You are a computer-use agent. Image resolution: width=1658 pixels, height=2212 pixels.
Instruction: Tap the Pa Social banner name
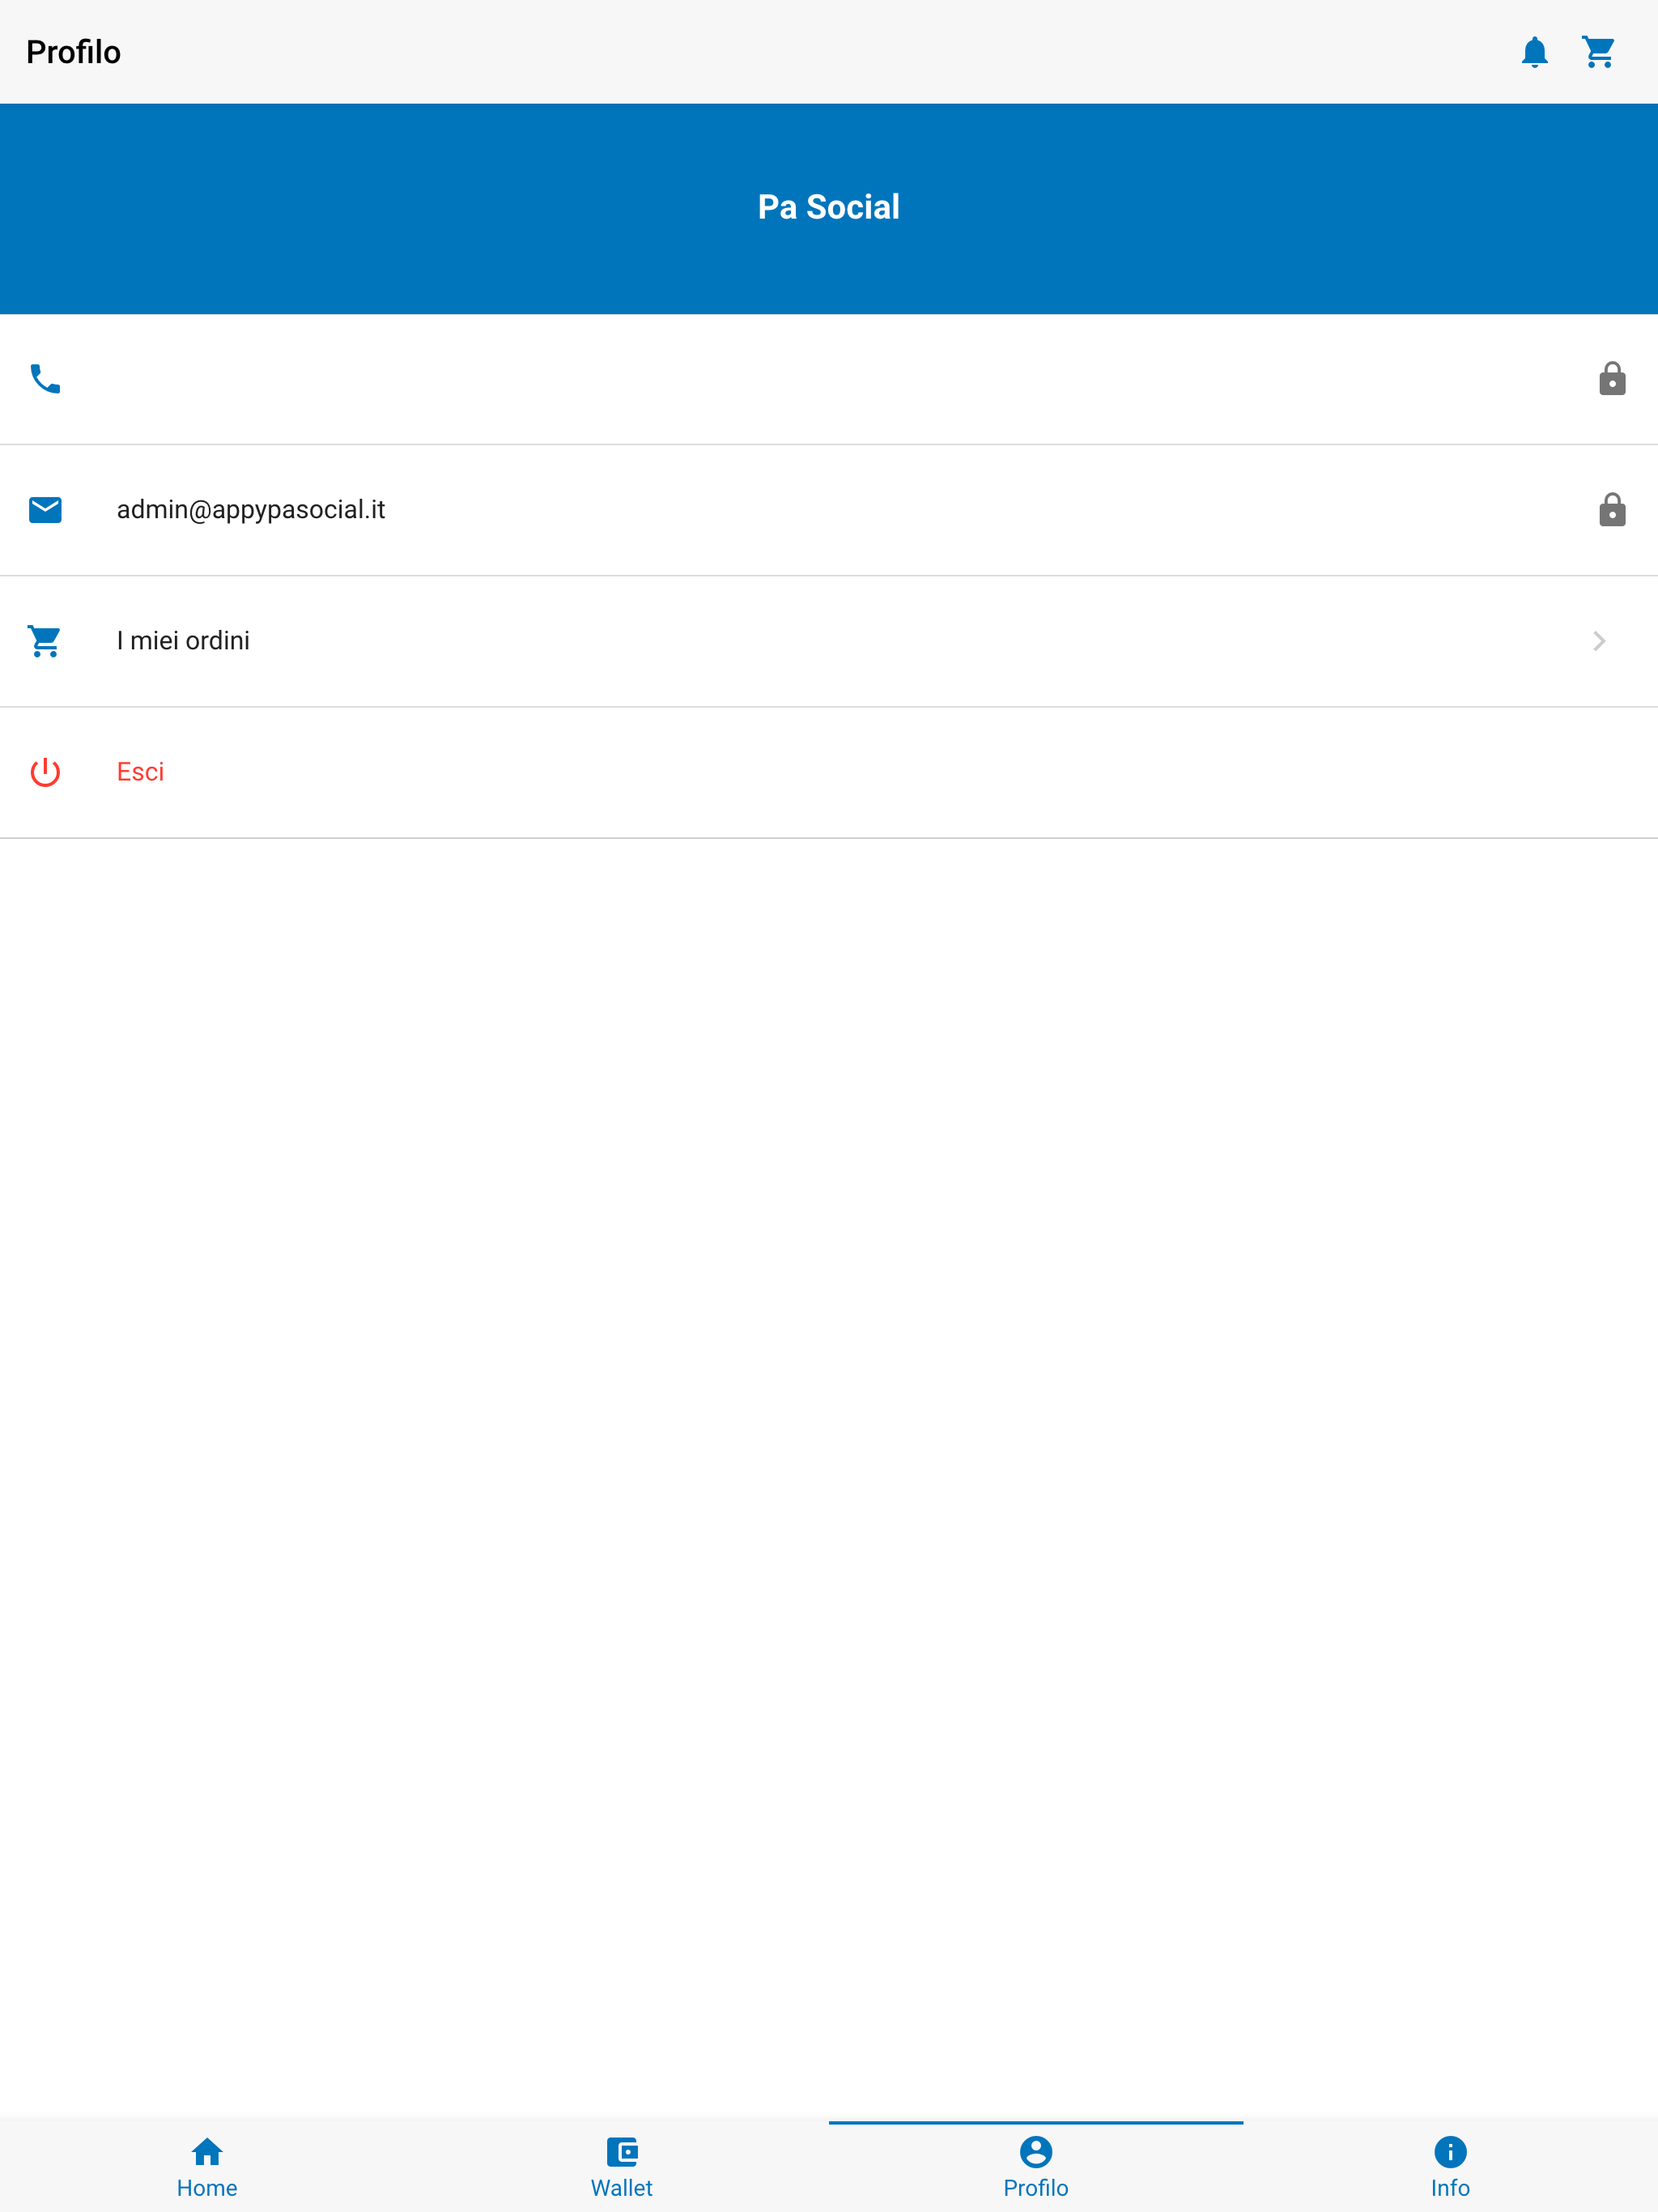coord(829,207)
